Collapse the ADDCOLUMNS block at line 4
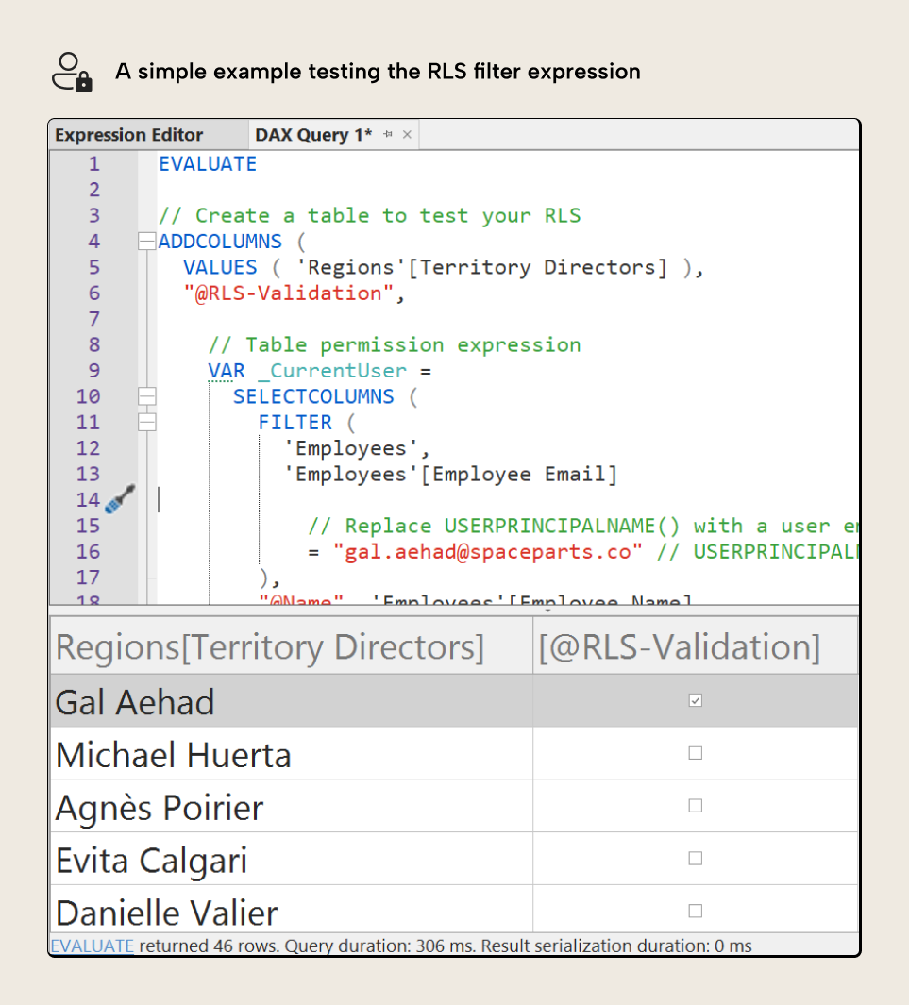The width and height of the screenshot is (909, 1005). [x=146, y=241]
